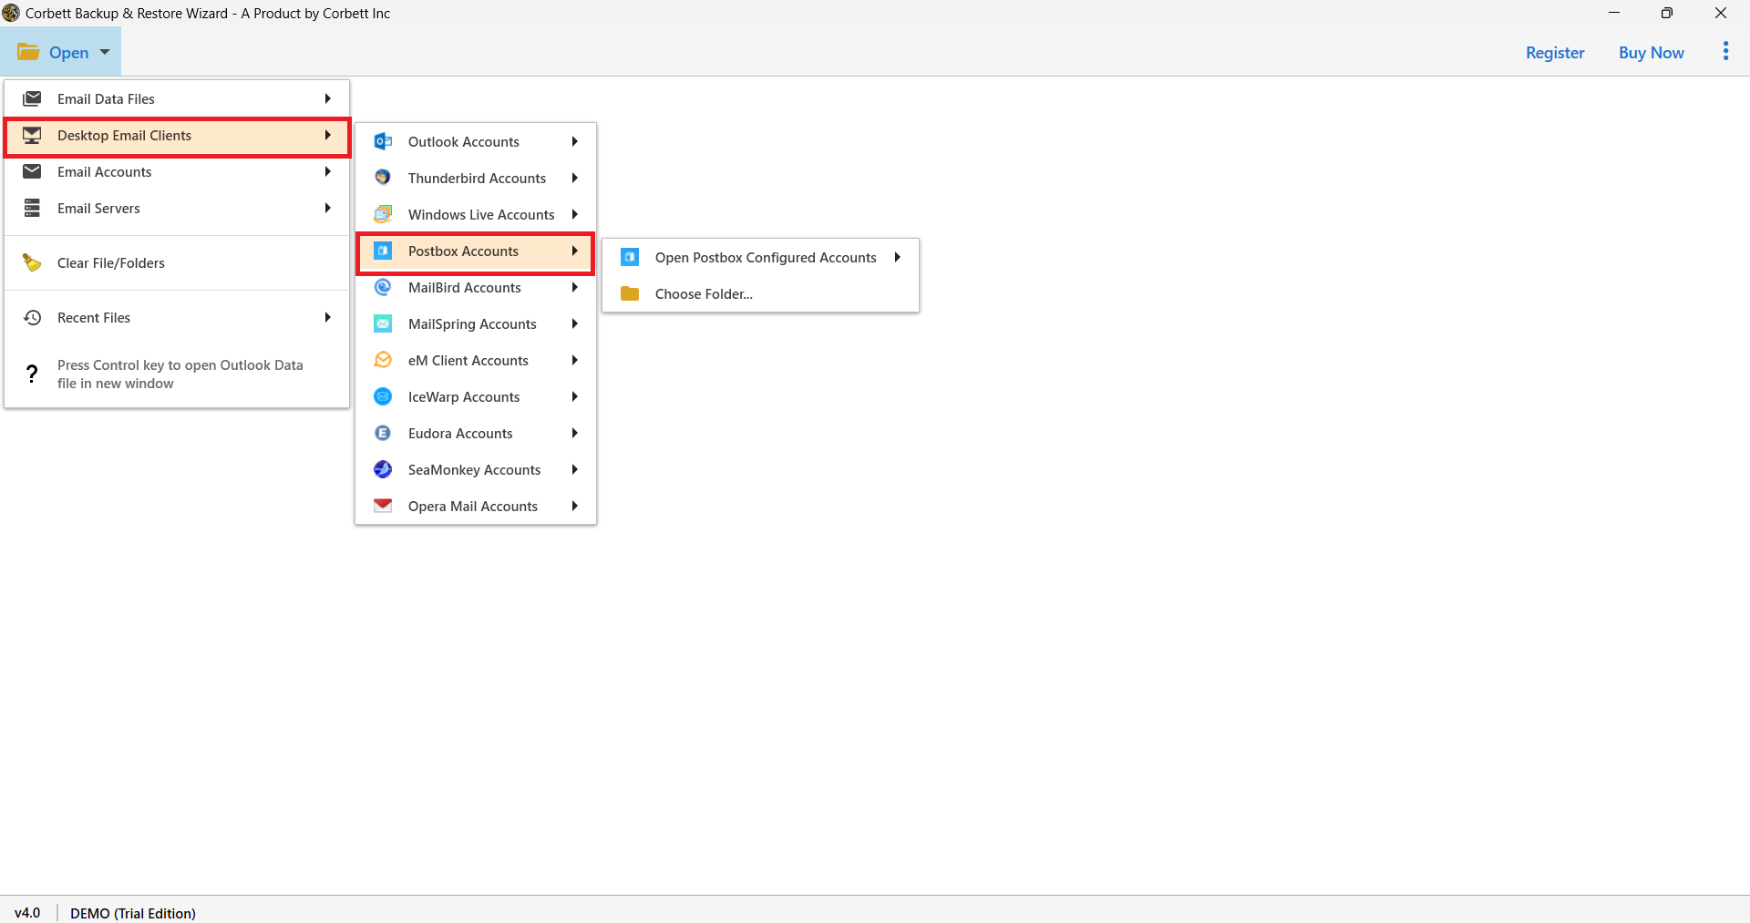The width and height of the screenshot is (1750, 923).
Task: Select Postbox Accounts menu entry
Action: pyautogui.click(x=475, y=251)
